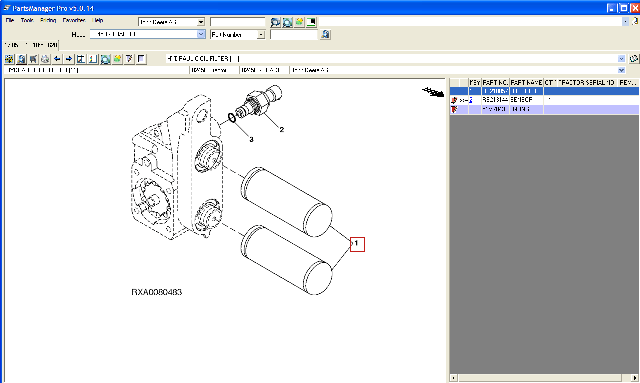Viewport: 640px width, 383px height.
Task: Click the colored list view icon
Action: tap(93, 59)
